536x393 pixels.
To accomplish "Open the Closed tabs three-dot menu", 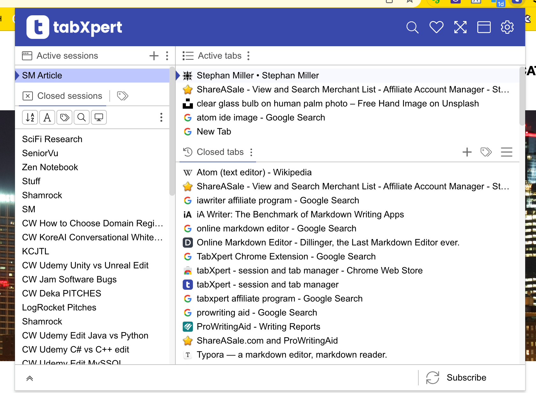I will tap(251, 152).
